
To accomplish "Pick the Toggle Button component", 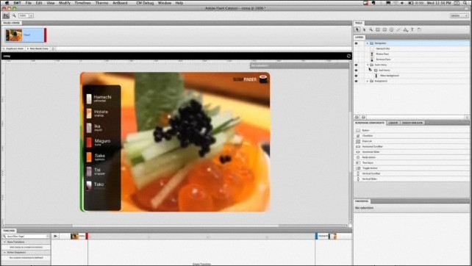I will 412,168.
